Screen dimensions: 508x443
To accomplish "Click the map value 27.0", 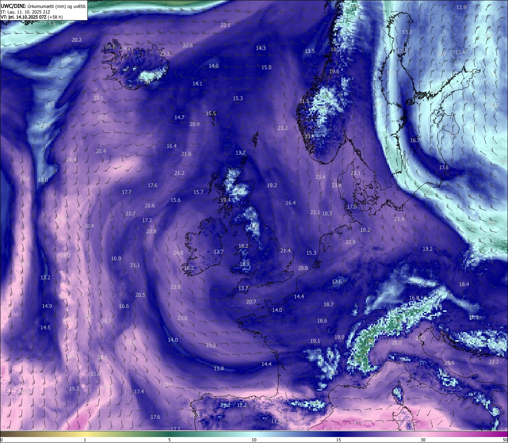I will tap(167, 385).
